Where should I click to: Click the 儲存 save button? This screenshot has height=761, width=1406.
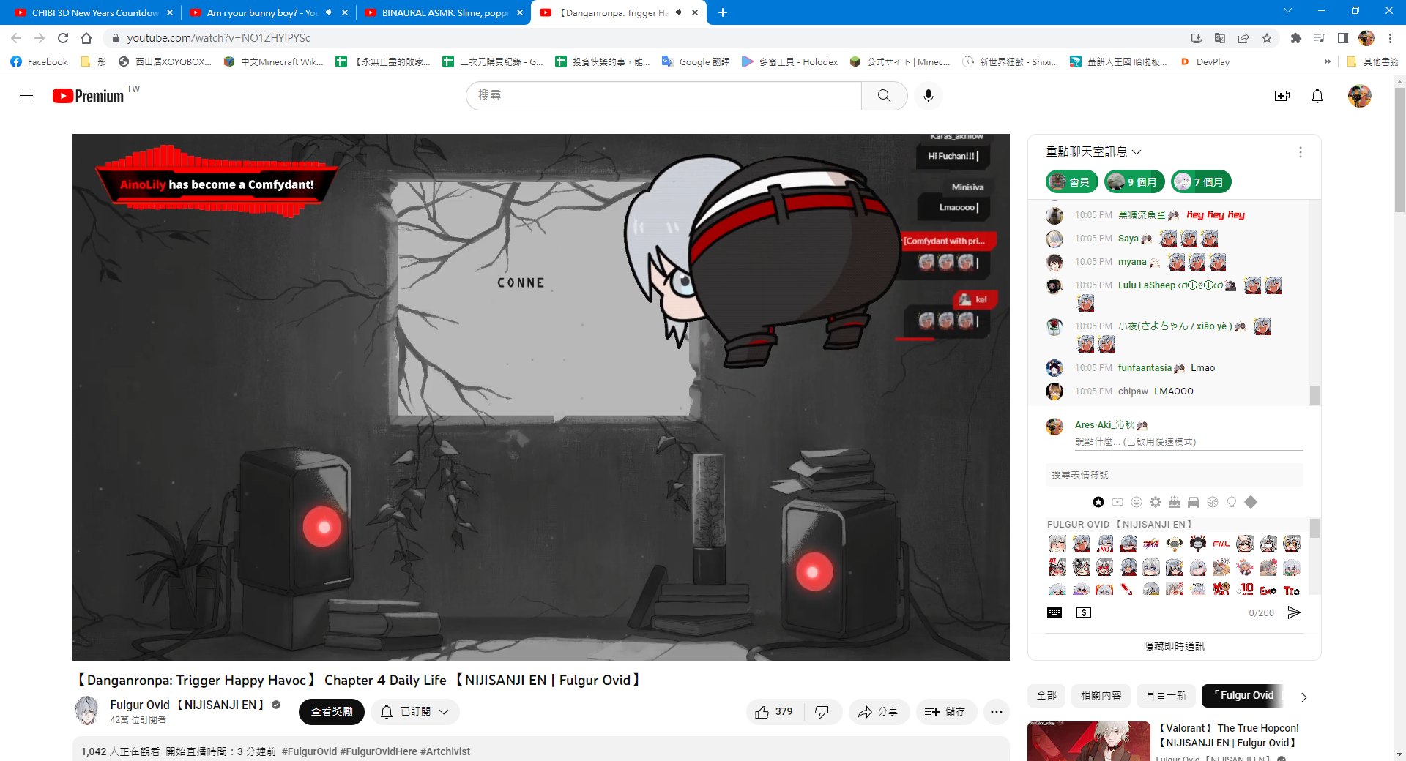click(x=945, y=712)
